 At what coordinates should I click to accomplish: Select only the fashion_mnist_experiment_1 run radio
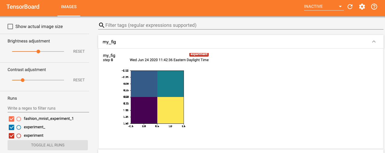click(19, 119)
